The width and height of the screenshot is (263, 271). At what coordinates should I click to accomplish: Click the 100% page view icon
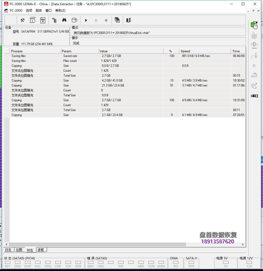point(43,20)
